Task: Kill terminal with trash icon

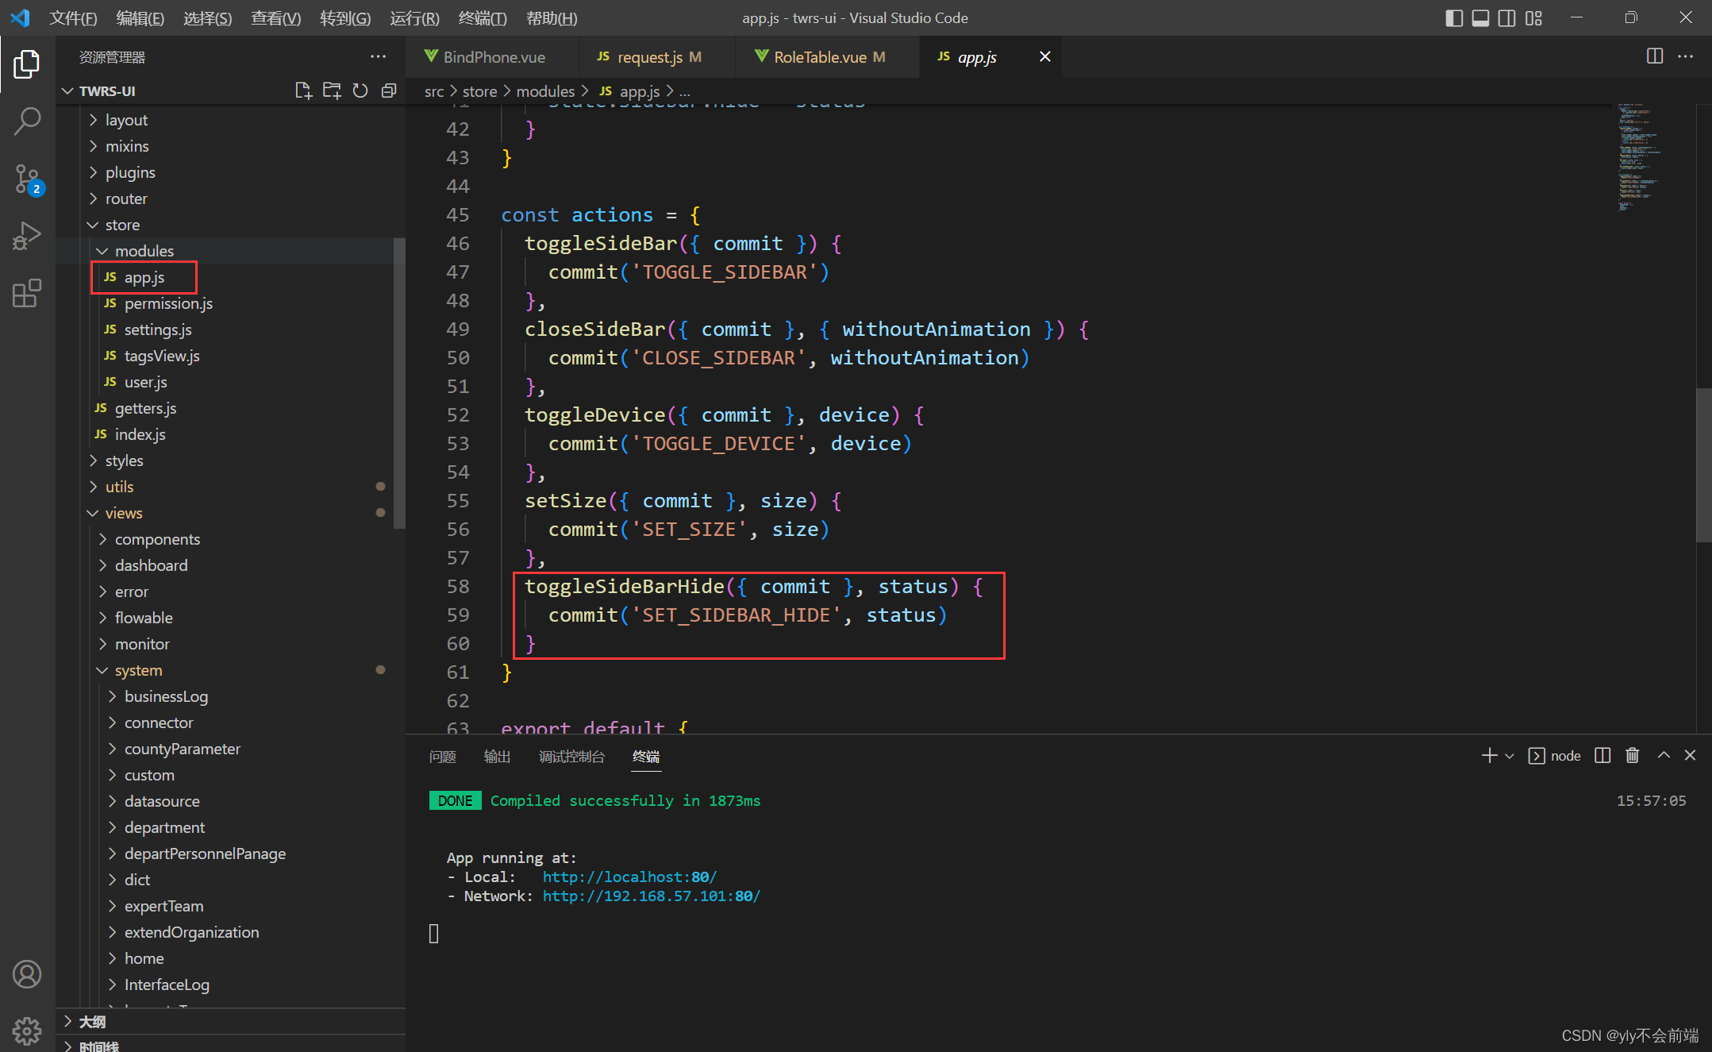Action: click(x=1632, y=756)
